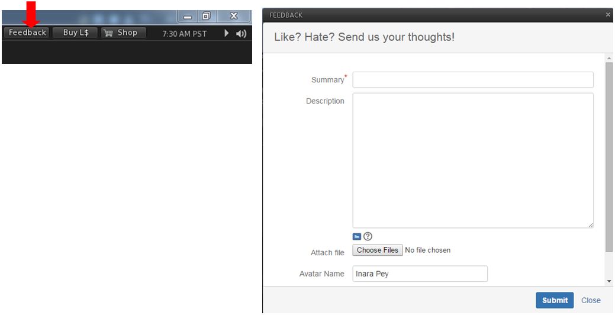Click the Feedback button in the top bar

(x=27, y=33)
